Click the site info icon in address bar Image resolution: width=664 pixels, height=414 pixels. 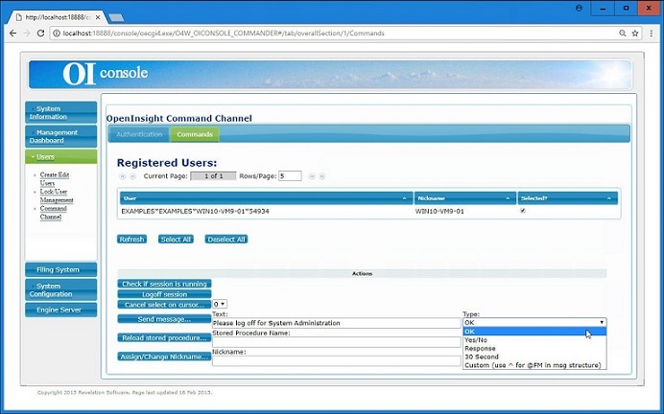tap(57, 33)
